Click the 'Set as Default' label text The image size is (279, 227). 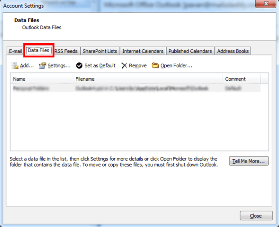(100, 66)
